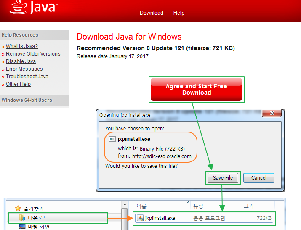301x230 pixels.
Task: Click the 바탕 화면 desktop icon
Action: 22,227
